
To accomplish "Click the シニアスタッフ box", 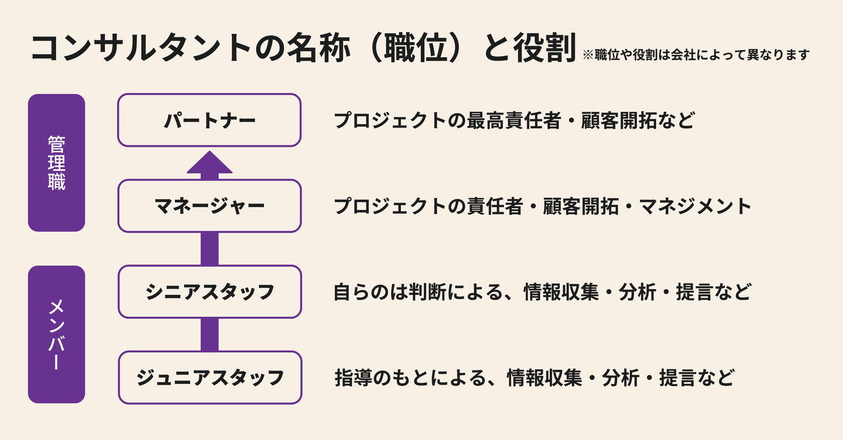I will [210, 291].
